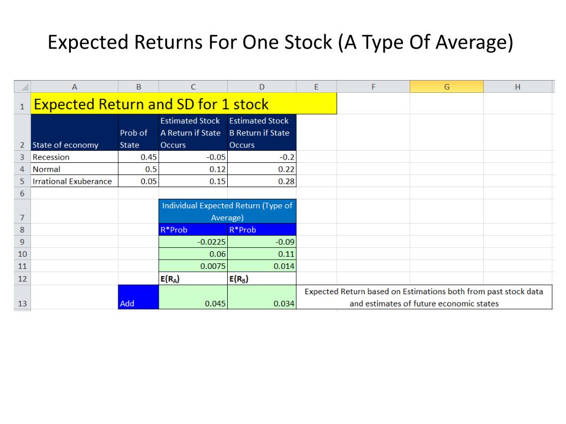
Task: Select column C header
Action: (x=193, y=87)
